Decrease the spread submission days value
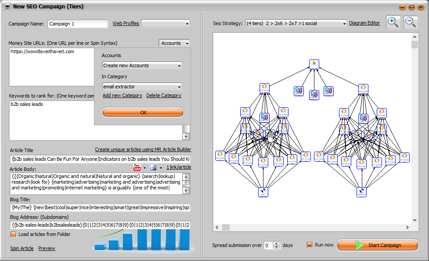This screenshot has width=429, height=261. (277, 247)
